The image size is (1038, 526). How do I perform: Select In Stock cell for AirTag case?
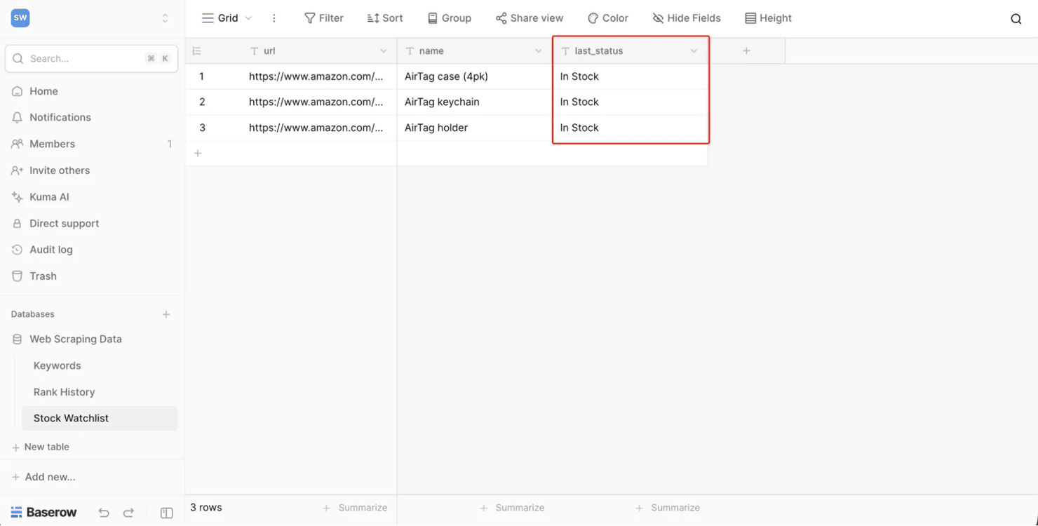[x=630, y=76]
